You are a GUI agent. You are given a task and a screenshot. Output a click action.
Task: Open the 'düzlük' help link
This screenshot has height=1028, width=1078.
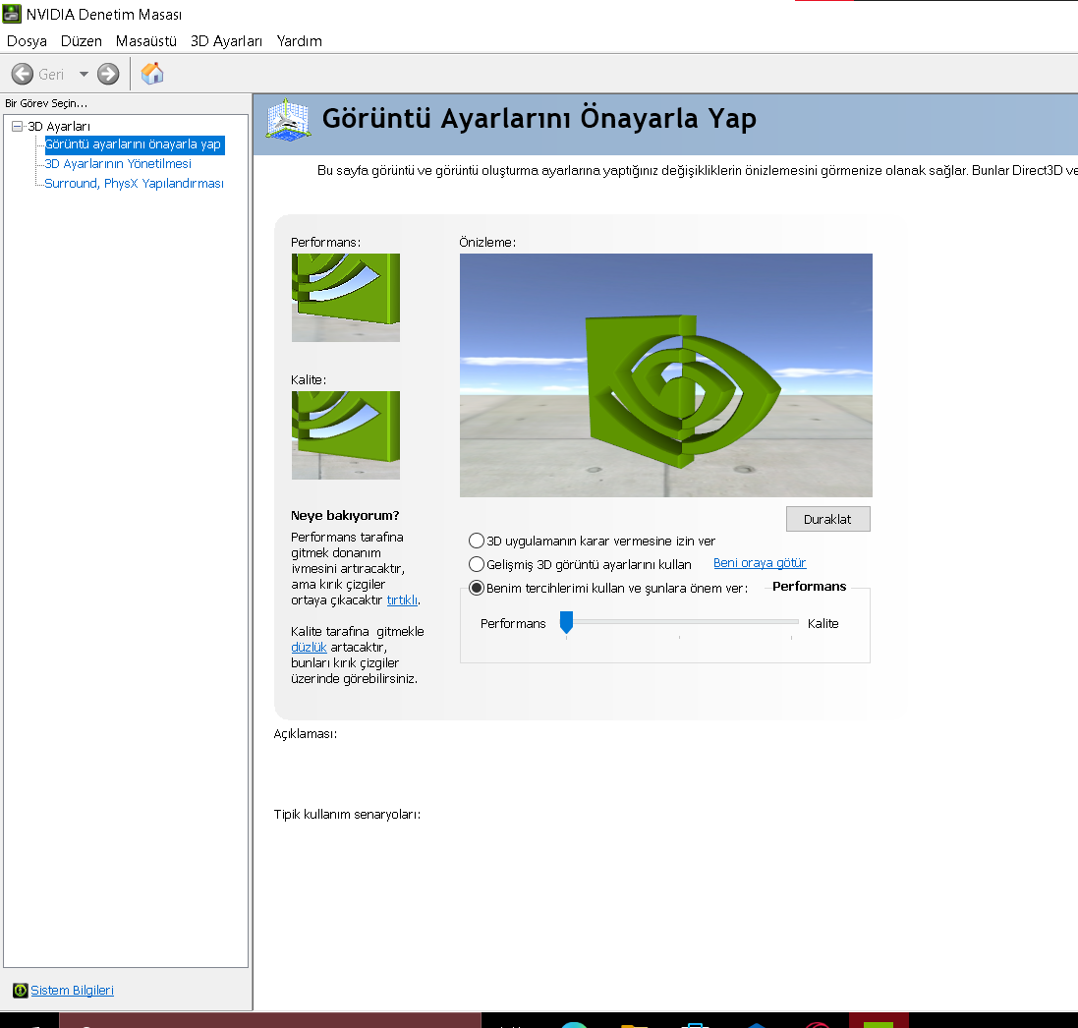[x=309, y=647]
